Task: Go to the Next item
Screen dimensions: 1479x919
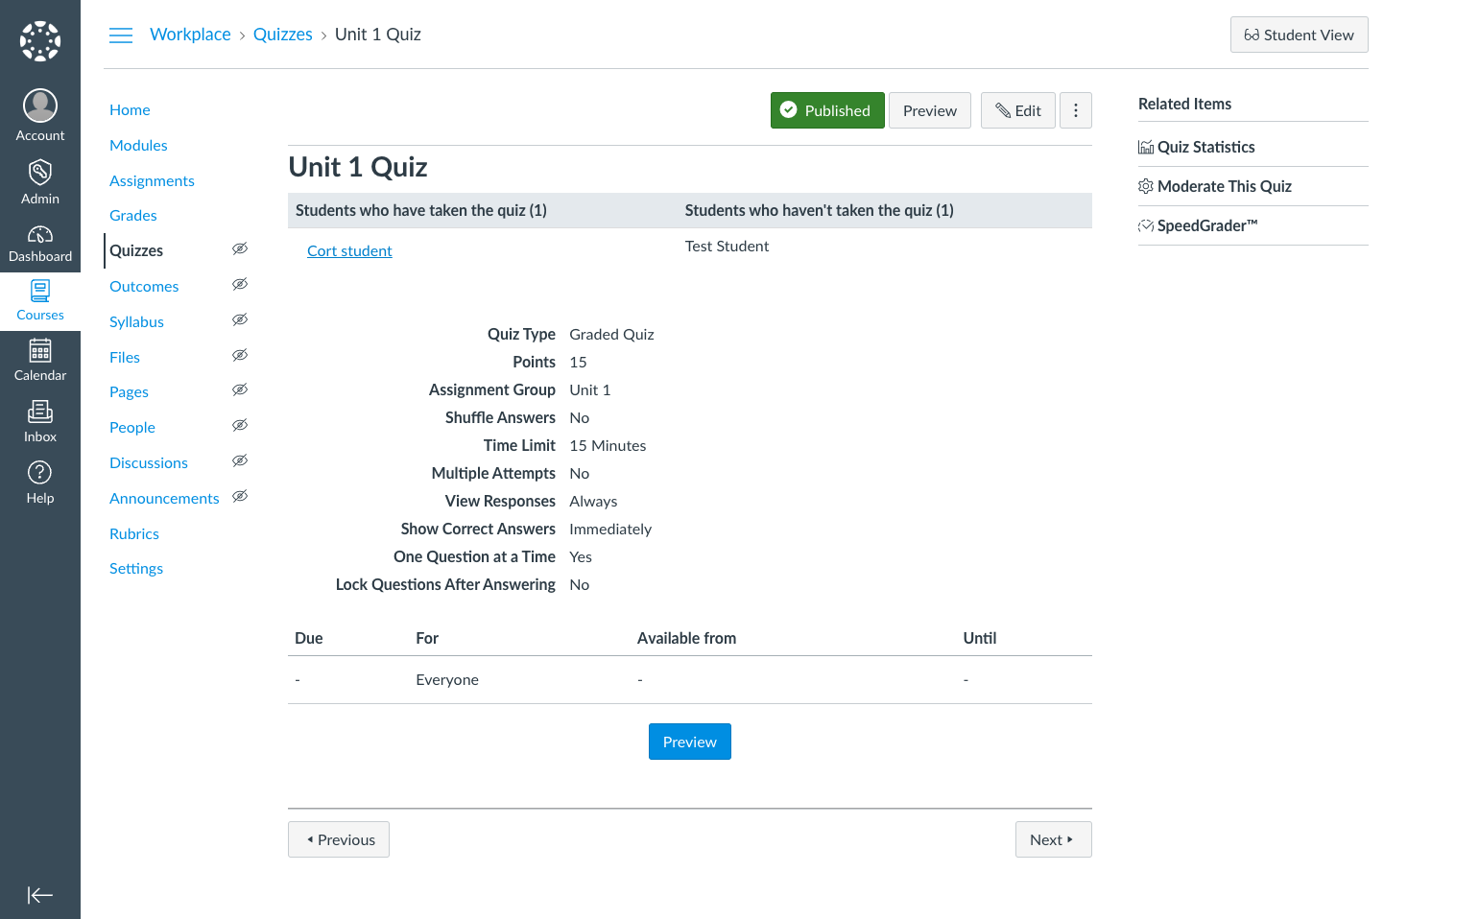Action: (x=1054, y=839)
